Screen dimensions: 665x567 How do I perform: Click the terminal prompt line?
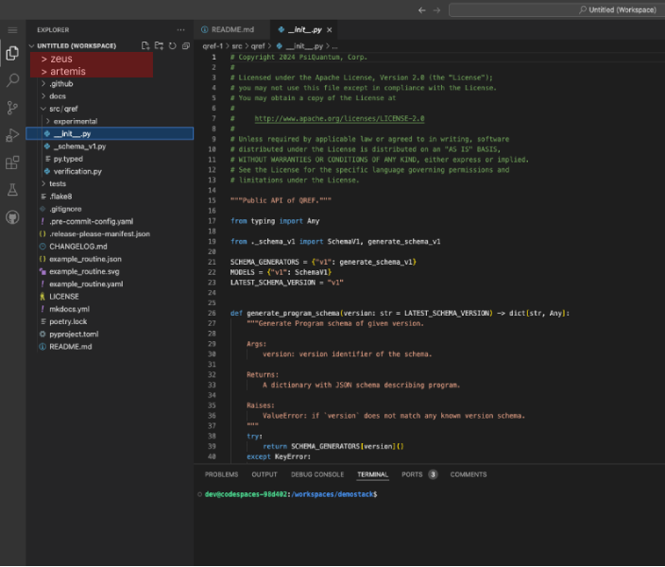tap(291, 494)
